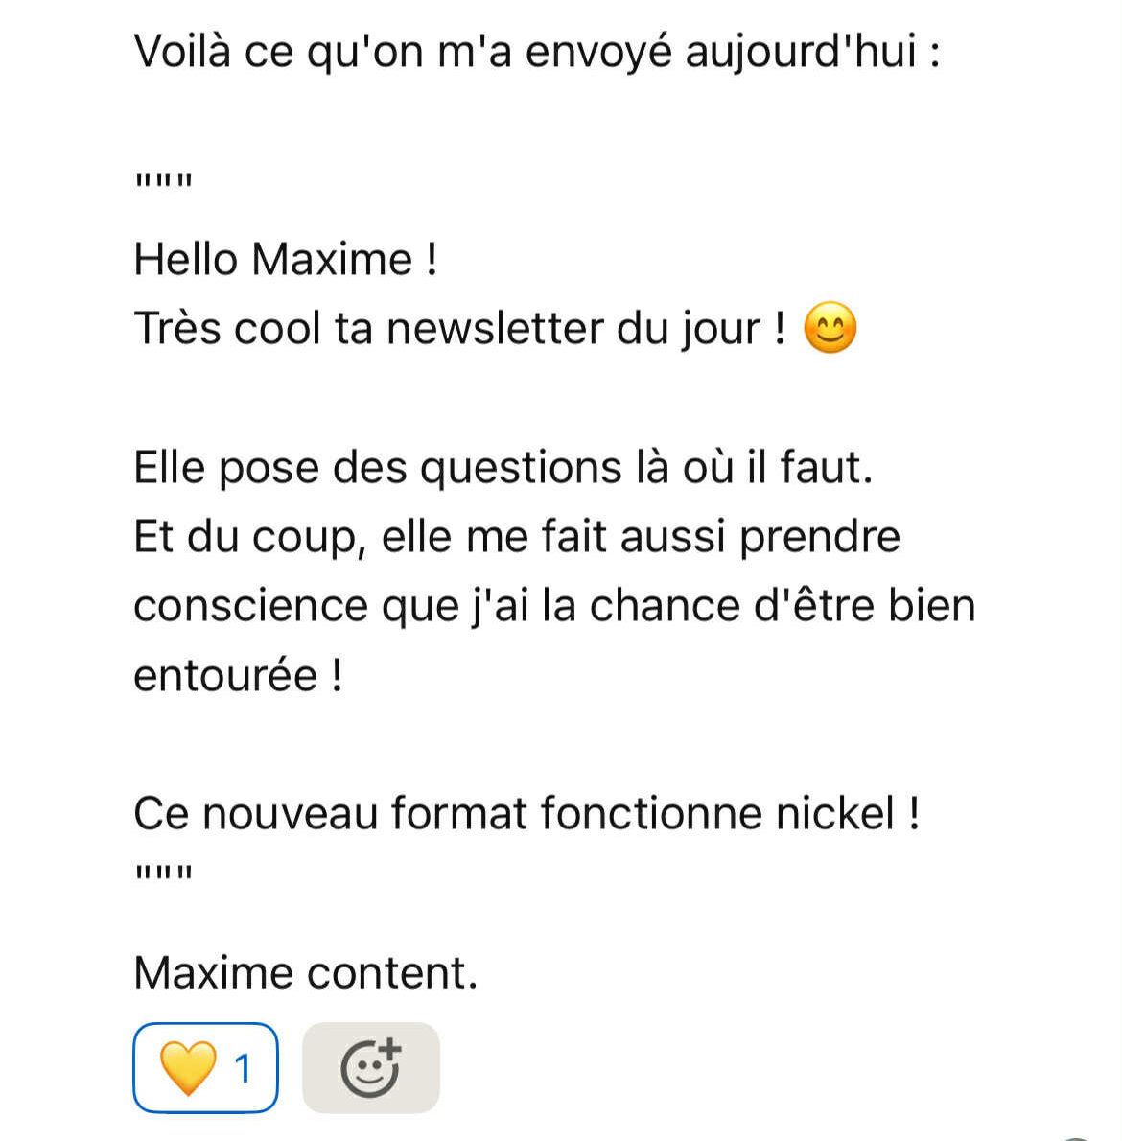Screen dimensions: 1122x1141
Task: Click the sentence "Elle pose des questions là où il faut."
Action: tap(503, 468)
